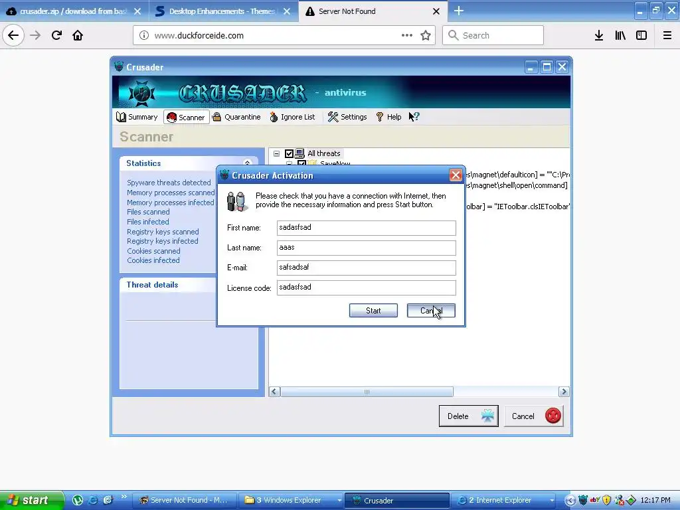680x510 pixels.
Task: Expand the quick launch overflow chevron
Action: coord(124,497)
